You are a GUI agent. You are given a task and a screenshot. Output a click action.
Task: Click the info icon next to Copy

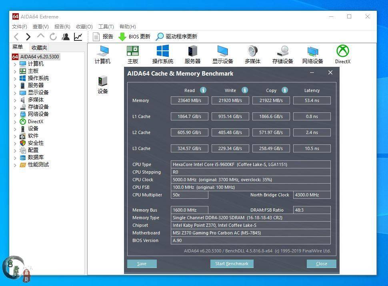[x=285, y=90]
